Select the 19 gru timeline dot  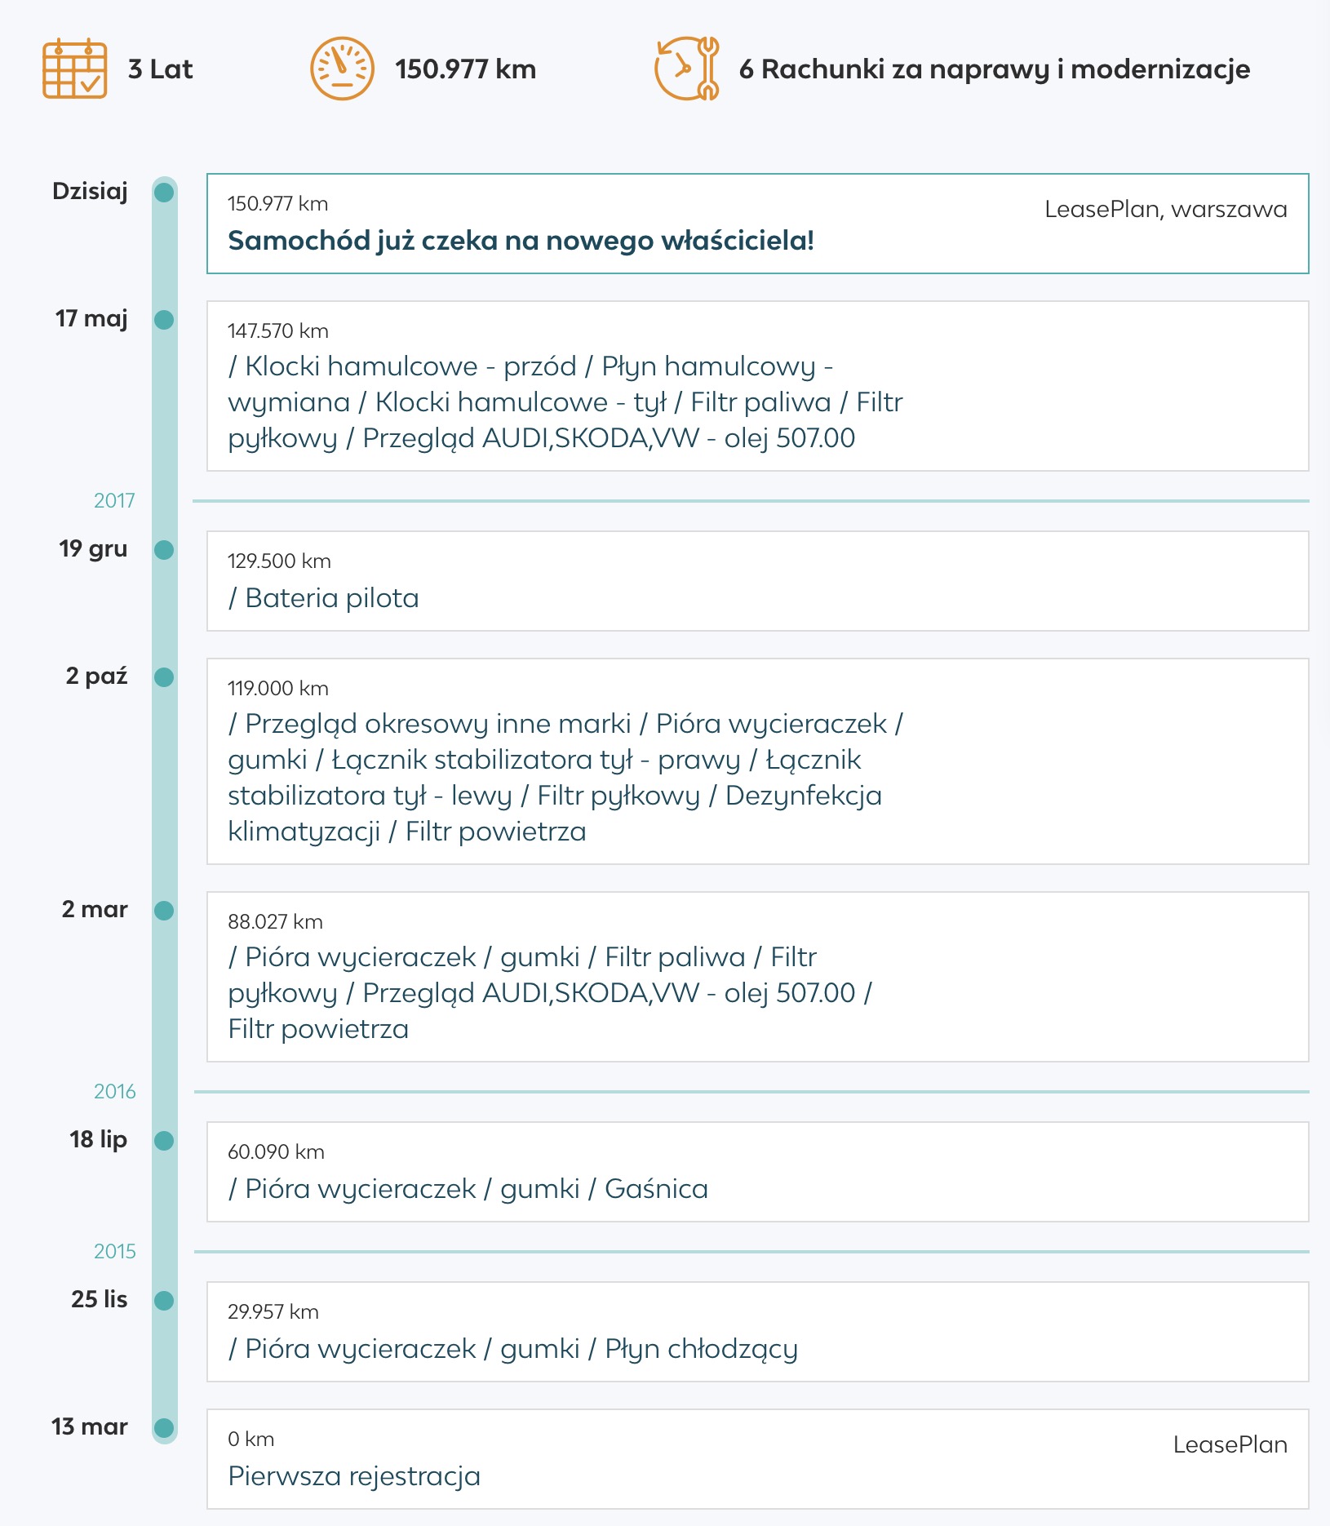point(164,550)
